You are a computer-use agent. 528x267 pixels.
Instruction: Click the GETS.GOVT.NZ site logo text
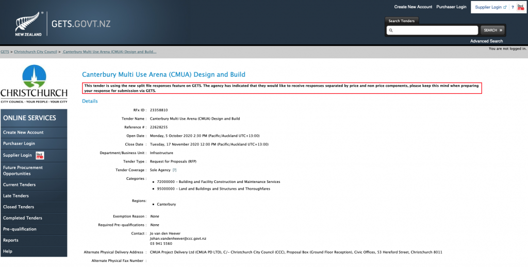[x=81, y=24]
